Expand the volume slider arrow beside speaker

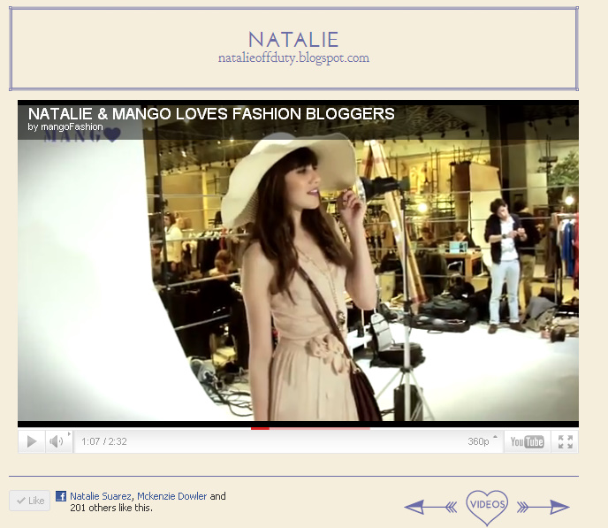click(x=70, y=434)
